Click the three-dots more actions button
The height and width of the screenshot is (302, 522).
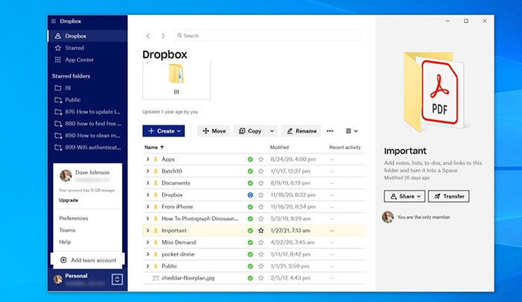tap(330, 130)
